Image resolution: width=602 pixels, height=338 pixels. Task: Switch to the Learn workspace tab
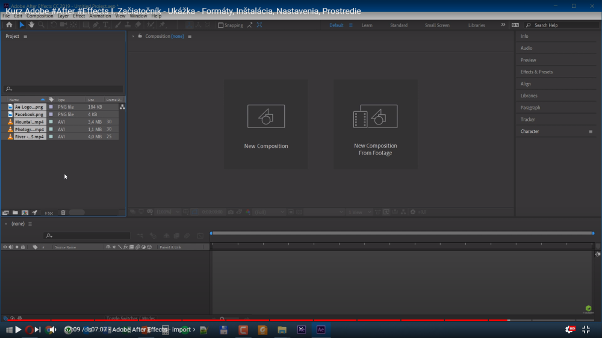367,25
